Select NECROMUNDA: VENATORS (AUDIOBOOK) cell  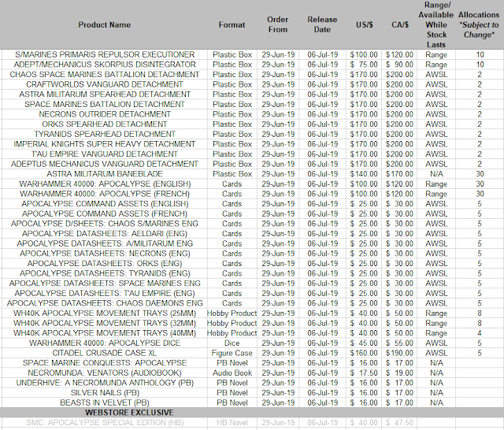[105, 373]
